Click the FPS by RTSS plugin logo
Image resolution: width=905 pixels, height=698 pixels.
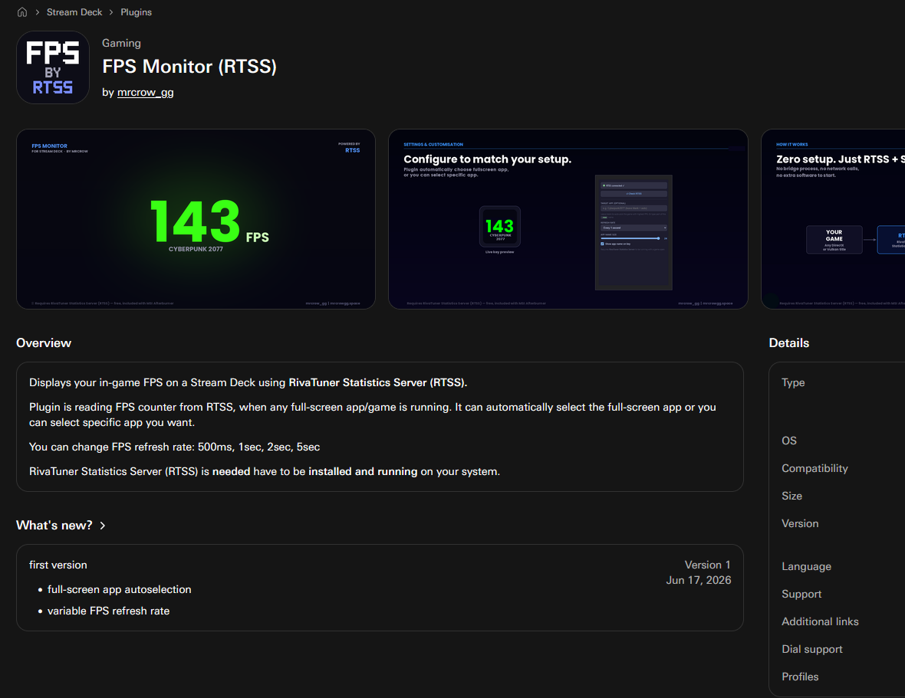[x=53, y=67]
